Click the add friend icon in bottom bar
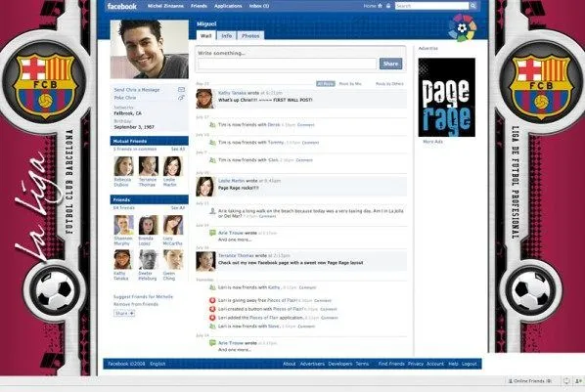 pos(579,381)
